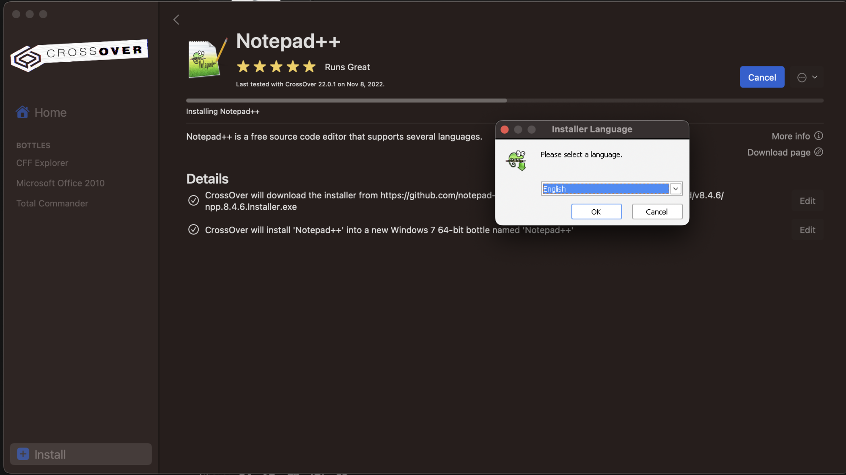Click the BOTTLES section header
This screenshot has height=475, width=846.
(33, 146)
